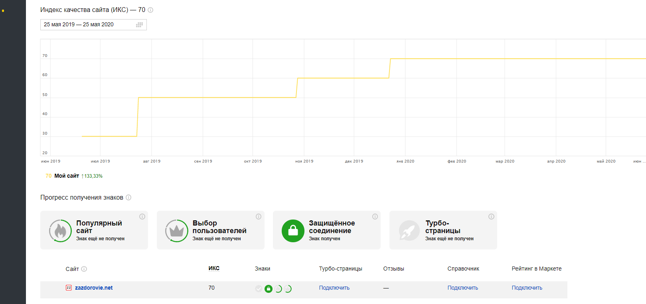Click the zazdorovie.net favicon icon

click(69, 288)
